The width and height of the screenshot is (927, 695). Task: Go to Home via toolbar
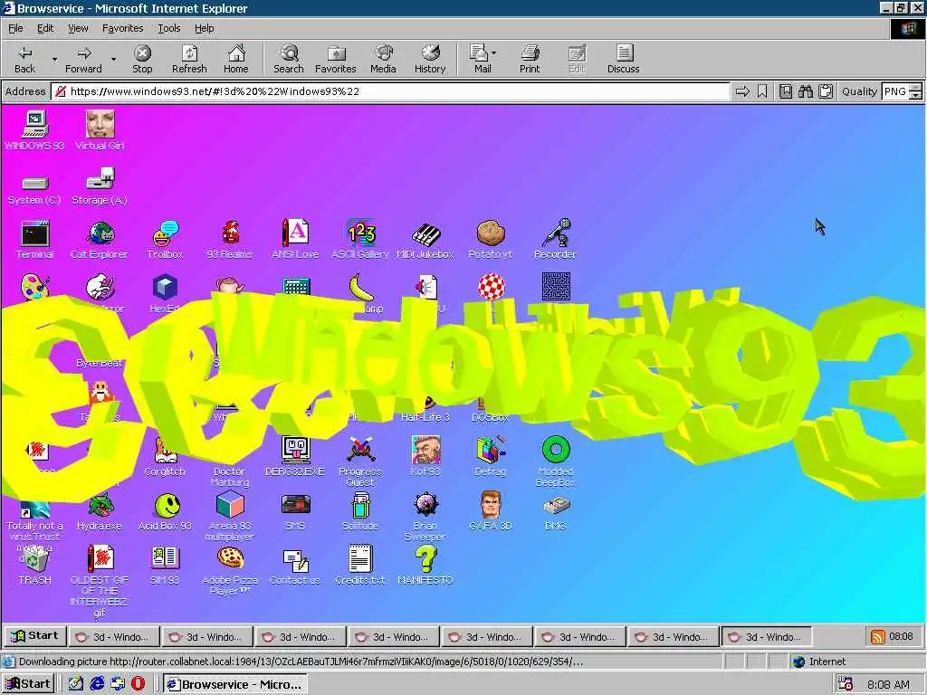click(x=236, y=59)
